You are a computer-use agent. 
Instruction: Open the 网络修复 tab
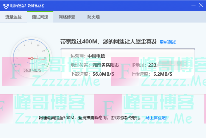pyautogui.click(x=67, y=17)
